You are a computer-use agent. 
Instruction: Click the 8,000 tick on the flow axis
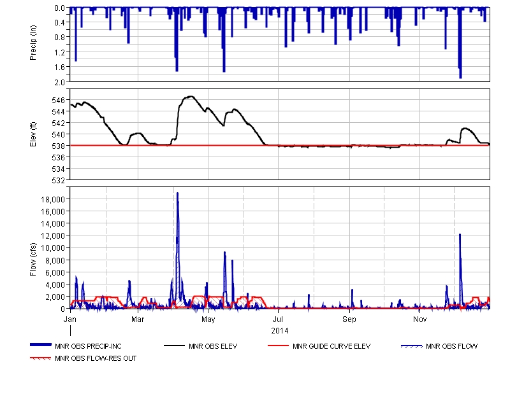(x=55, y=260)
